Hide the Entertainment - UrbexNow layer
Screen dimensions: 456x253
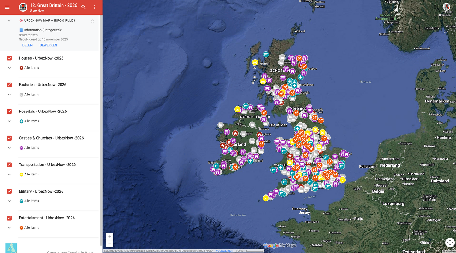[x=9, y=218]
